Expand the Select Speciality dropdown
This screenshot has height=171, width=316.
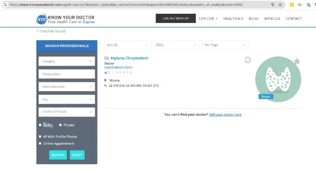67,87
